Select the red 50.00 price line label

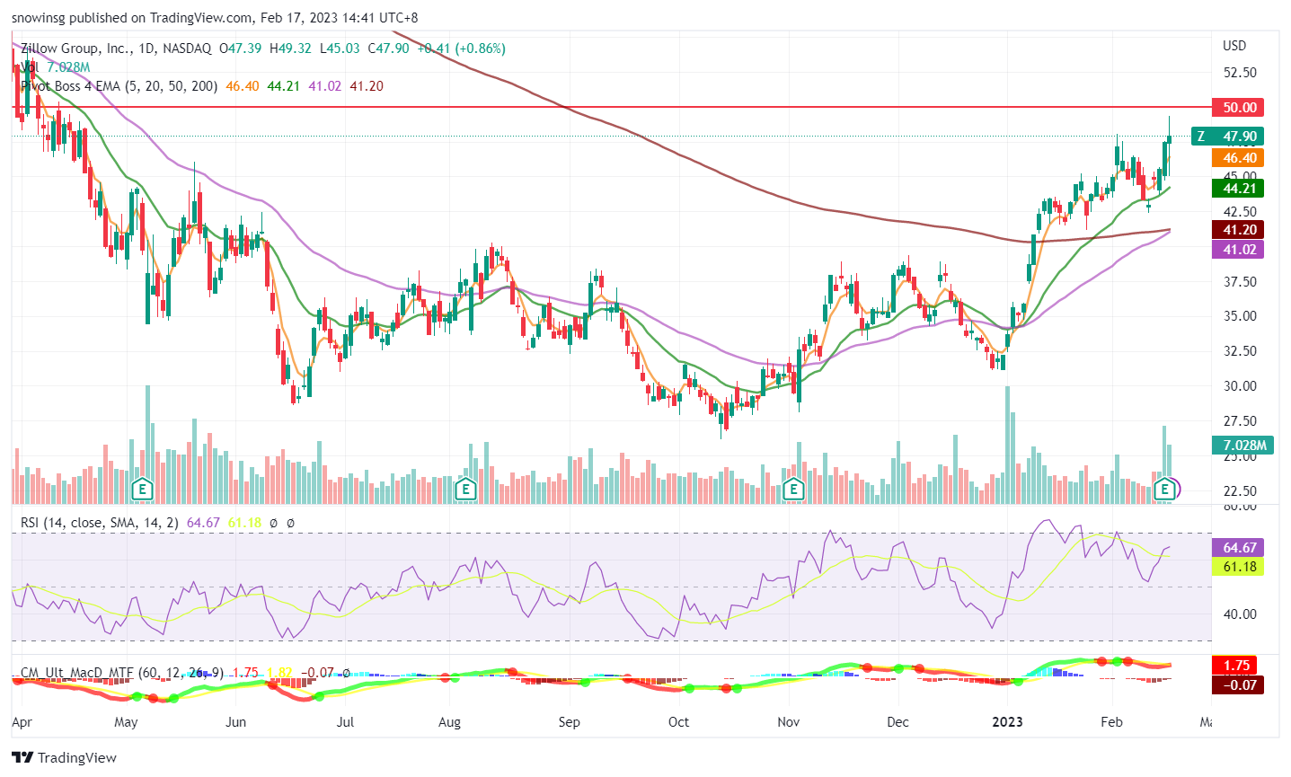click(x=1238, y=107)
